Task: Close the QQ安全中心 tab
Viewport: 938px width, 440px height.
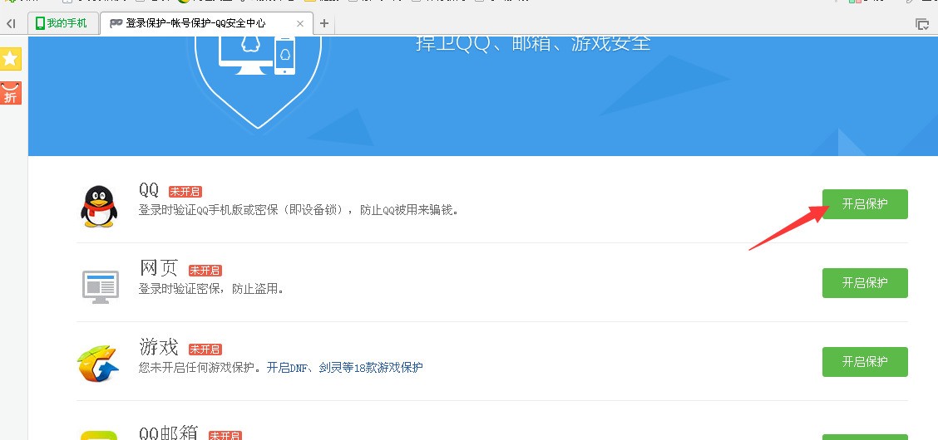Action: click(300, 24)
